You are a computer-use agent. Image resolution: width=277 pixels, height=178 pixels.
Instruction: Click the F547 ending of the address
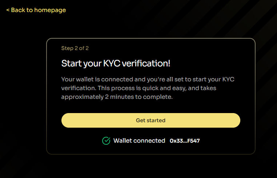tap(193, 141)
